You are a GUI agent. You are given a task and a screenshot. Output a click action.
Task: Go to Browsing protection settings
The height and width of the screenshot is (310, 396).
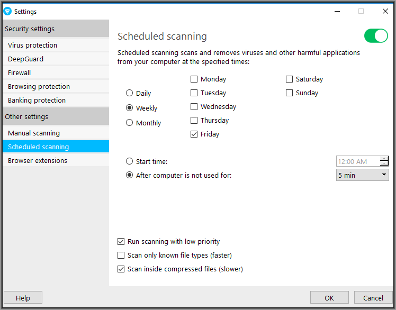click(x=56, y=87)
